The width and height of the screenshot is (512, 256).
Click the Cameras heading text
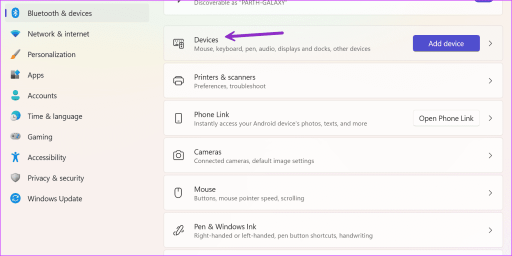tap(207, 152)
